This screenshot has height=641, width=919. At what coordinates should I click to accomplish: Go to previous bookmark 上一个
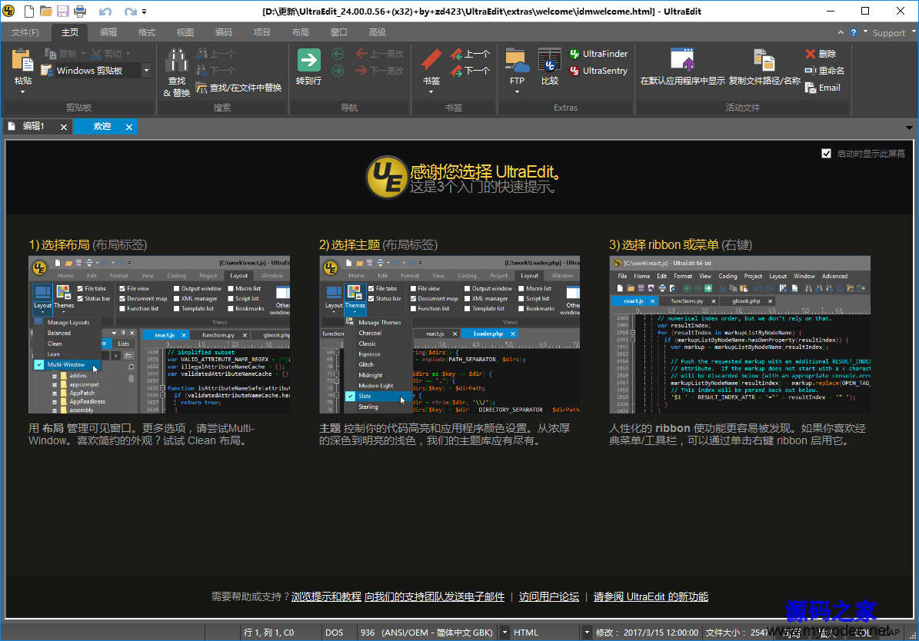pyautogui.click(x=469, y=54)
